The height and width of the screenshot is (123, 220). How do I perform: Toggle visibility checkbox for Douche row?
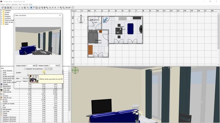coord(63,102)
